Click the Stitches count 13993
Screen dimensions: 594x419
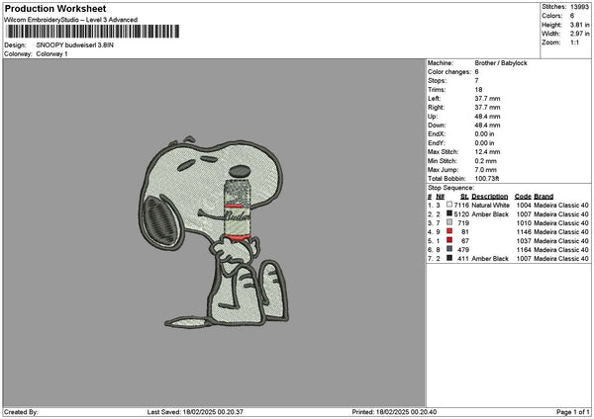[x=579, y=7]
